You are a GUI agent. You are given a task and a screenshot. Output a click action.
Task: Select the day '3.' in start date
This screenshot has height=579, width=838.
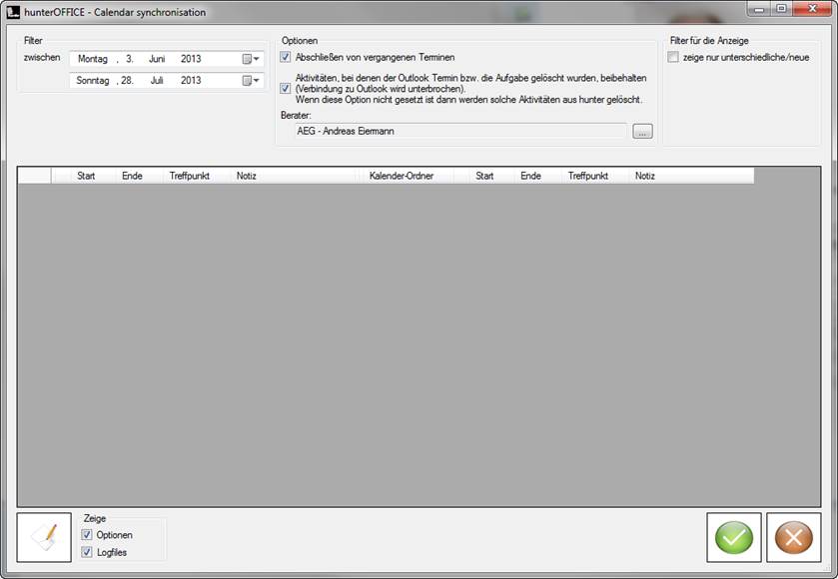pos(130,59)
